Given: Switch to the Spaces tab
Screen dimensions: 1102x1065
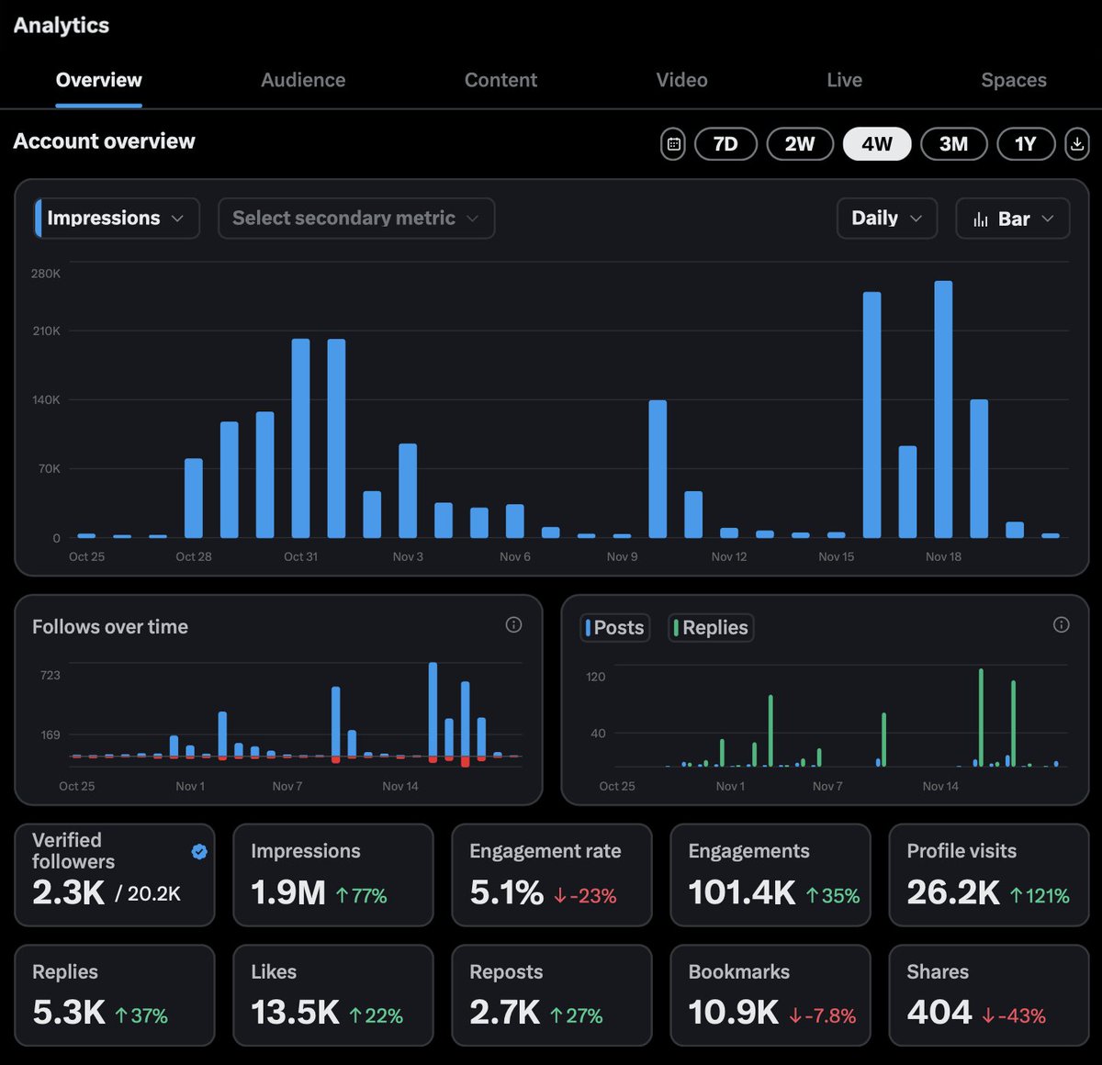Looking at the screenshot, I should coord(1014,80).
